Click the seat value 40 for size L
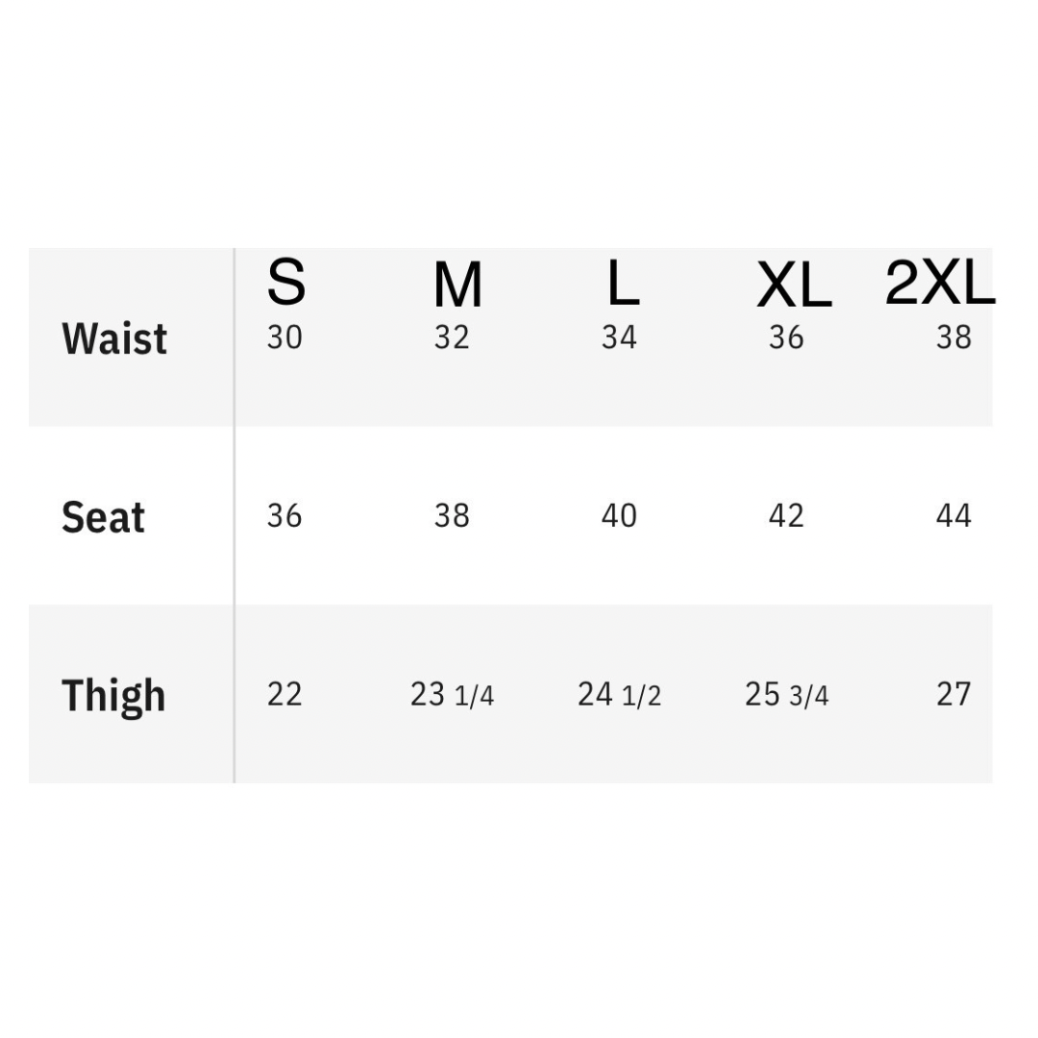 coord(619,516)
